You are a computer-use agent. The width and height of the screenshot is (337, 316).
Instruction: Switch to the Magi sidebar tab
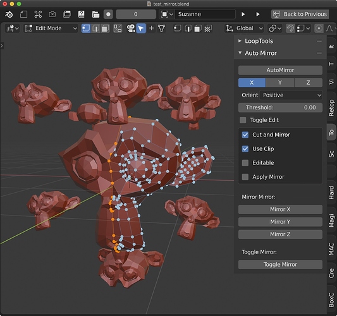[331, 221]
